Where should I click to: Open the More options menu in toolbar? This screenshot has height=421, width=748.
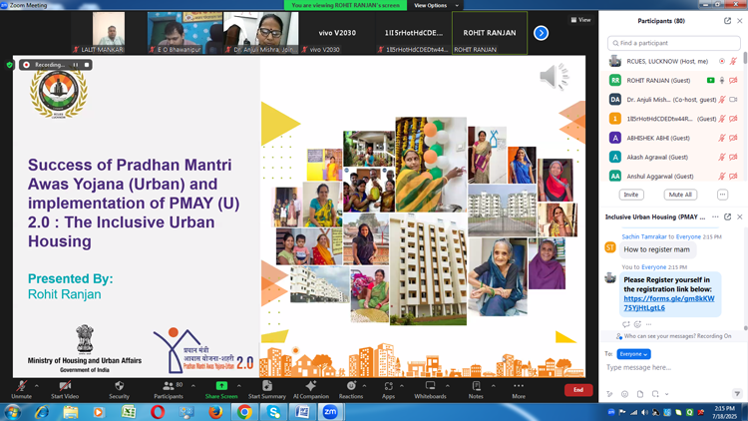pyautogui.click(x=519, y=389)
